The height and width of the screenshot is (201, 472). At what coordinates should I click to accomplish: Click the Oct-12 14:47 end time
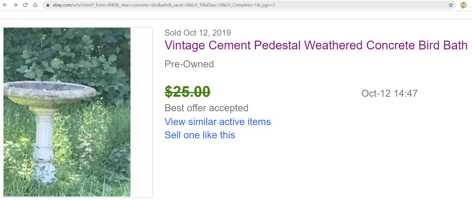[389, 93]
